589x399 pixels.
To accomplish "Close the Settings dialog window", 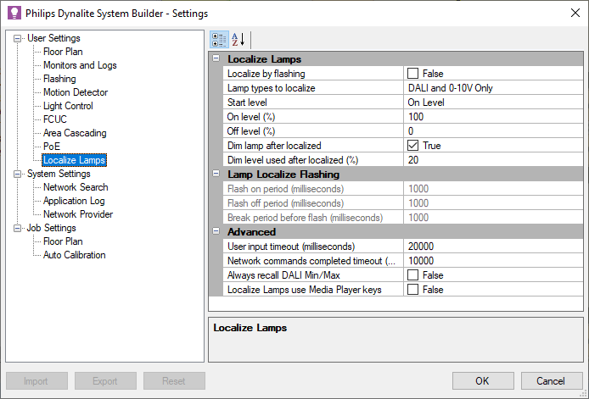I will (x=575, y=13).
